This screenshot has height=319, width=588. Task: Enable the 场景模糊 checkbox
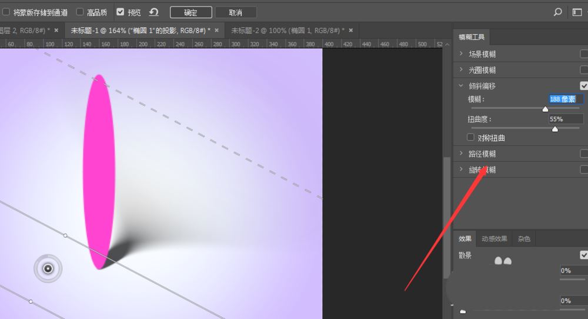click(584, 54)
